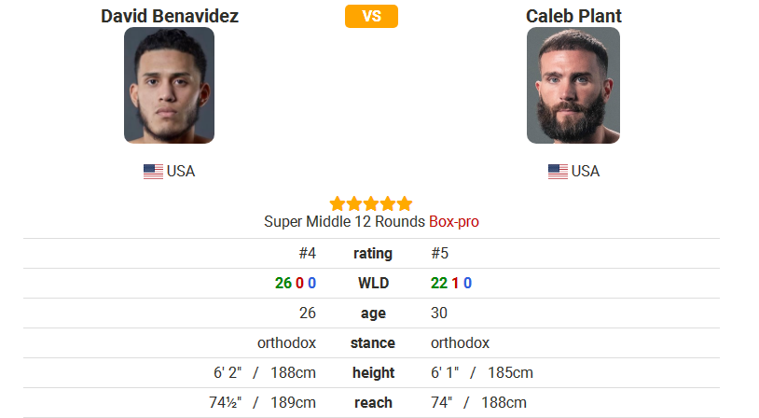Click the reach row label
759x418 pixels.
373,402
